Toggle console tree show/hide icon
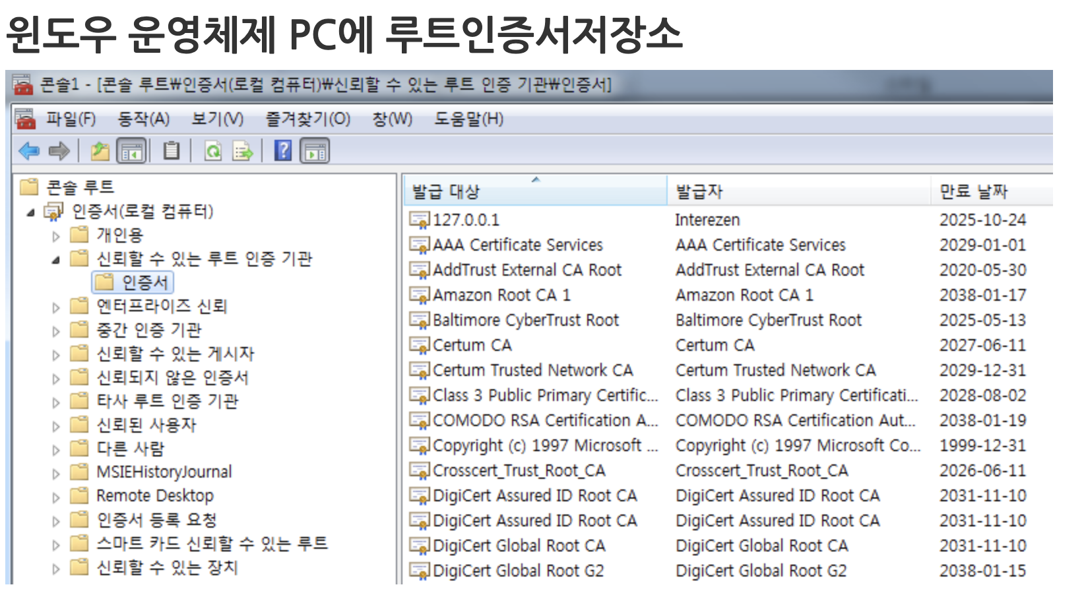Image resolution: width=1086 pixels, height=591 pixels. [x=131, y=151]
